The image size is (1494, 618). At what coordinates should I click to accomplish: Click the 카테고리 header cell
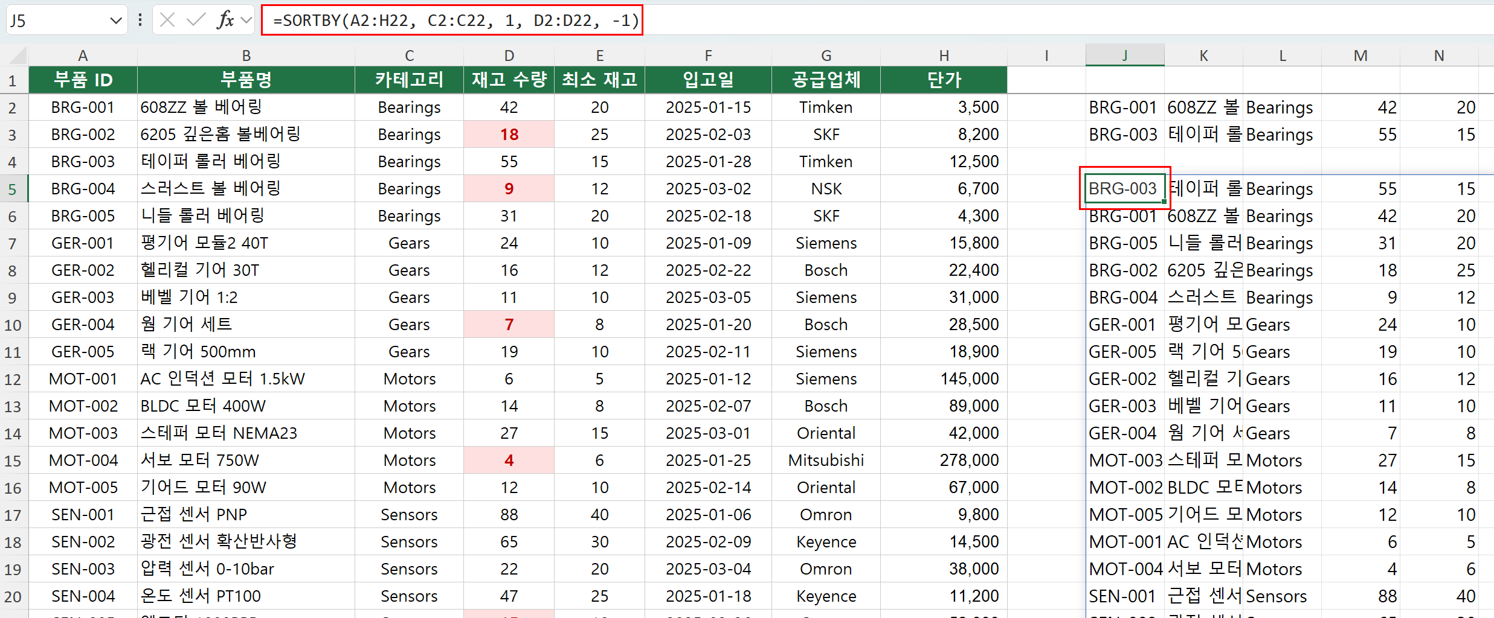click(409, 80)
